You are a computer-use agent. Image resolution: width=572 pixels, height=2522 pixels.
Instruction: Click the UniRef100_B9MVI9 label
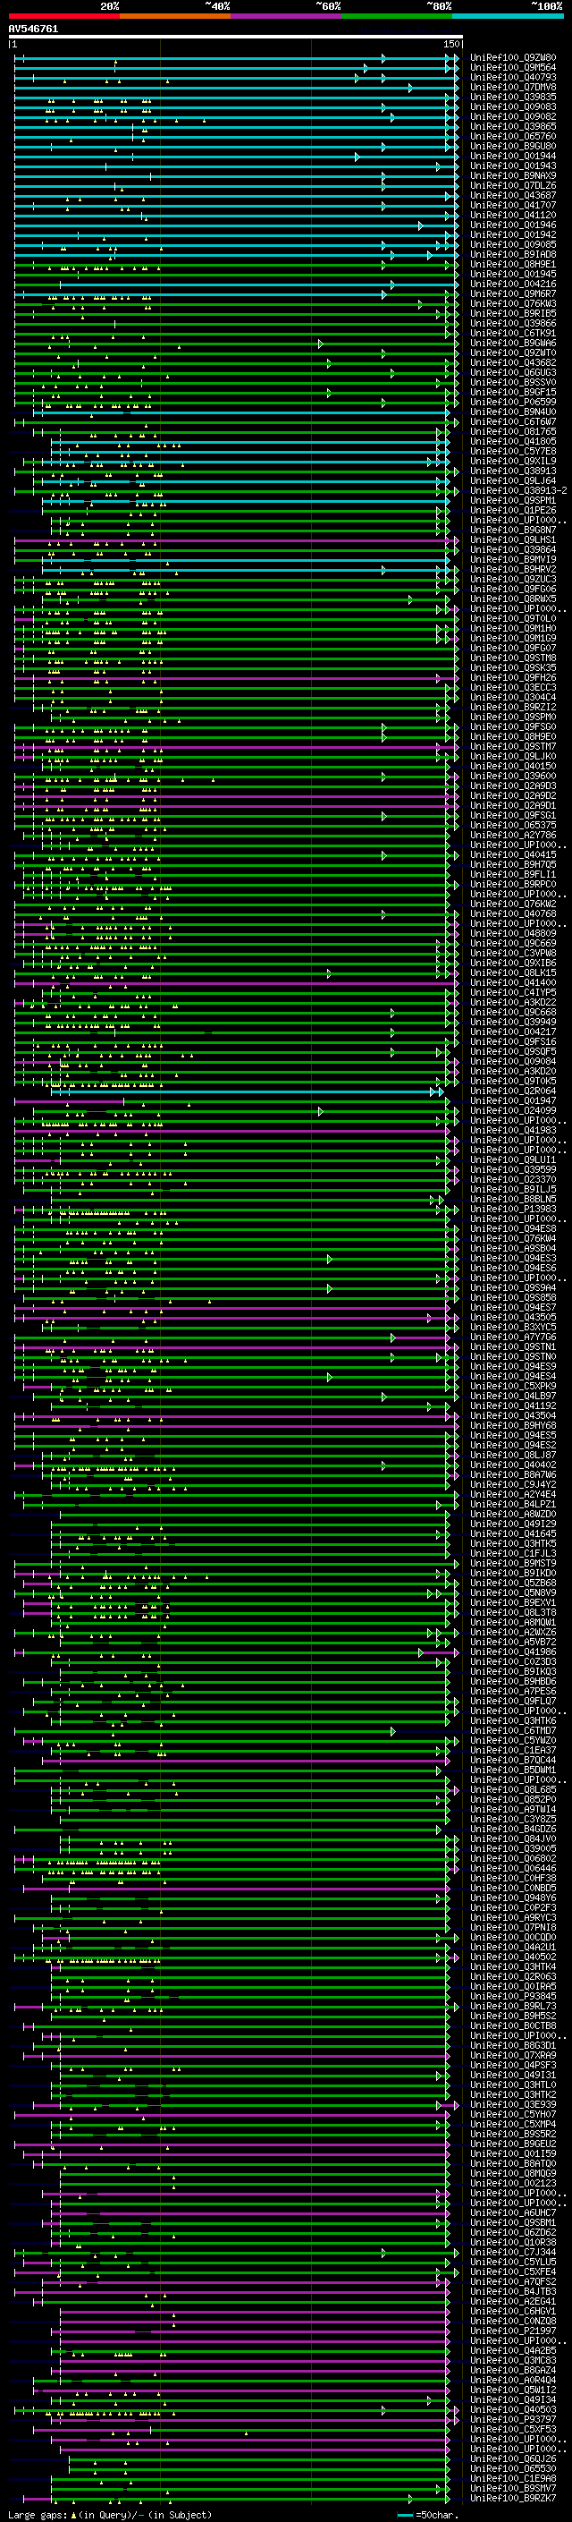tap(512, 559)
